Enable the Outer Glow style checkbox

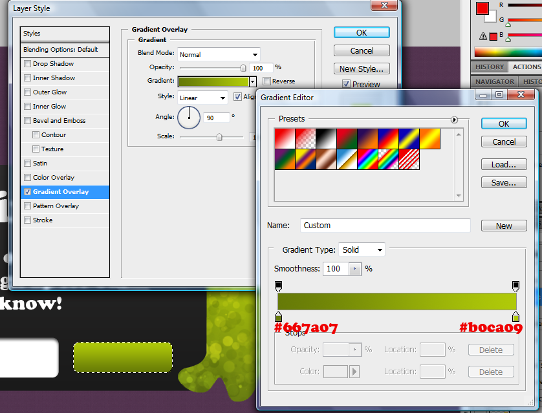click(x=28, y=92)
